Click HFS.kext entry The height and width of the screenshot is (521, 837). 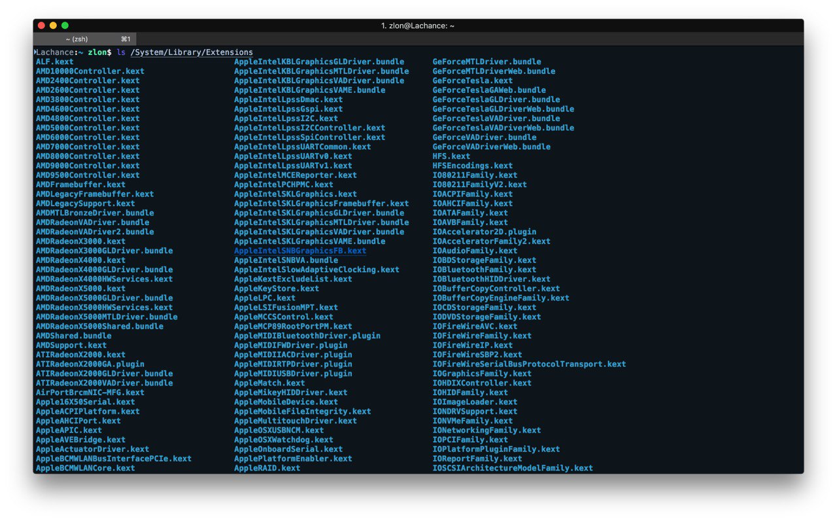pos(452,156)
